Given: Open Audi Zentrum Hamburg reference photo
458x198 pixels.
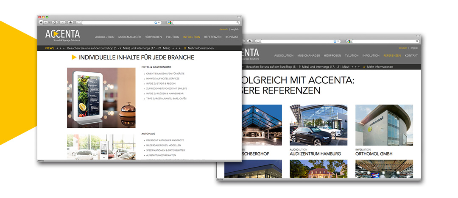Looking at the screenshot, I should pyautogui.click(x=318, y=125).
